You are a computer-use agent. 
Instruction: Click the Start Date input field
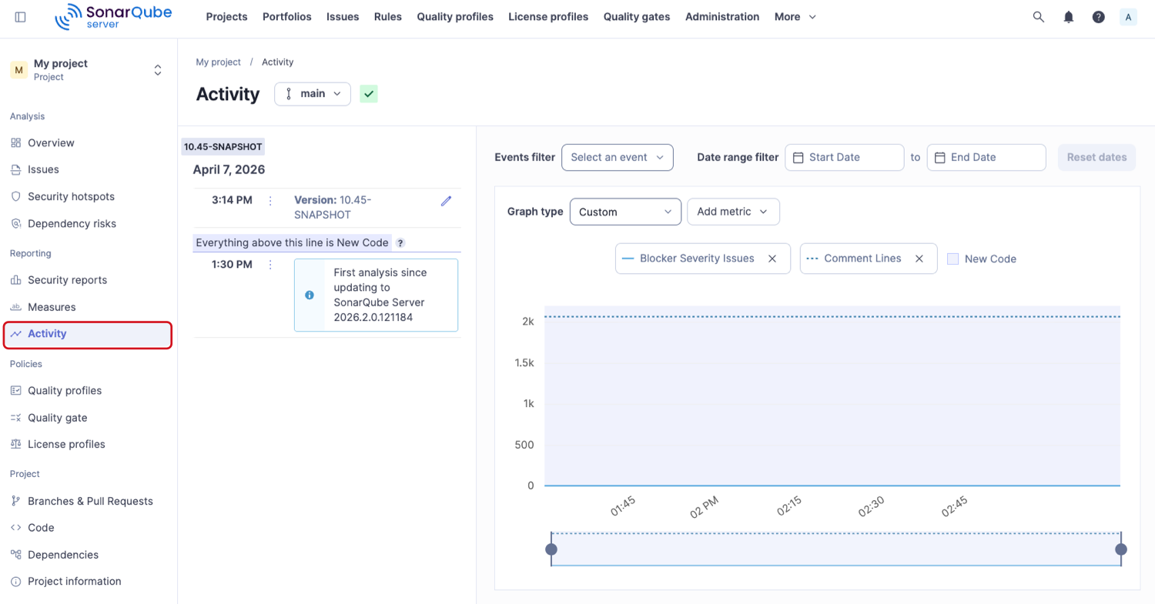pos(845,157)
